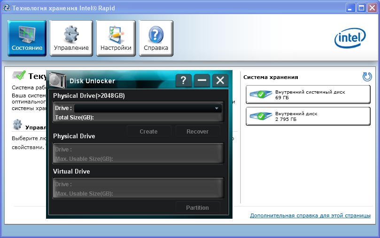Click the Disk Unlocker drive icon
Screen dimensions: 380x238
(x=56, y=79)
